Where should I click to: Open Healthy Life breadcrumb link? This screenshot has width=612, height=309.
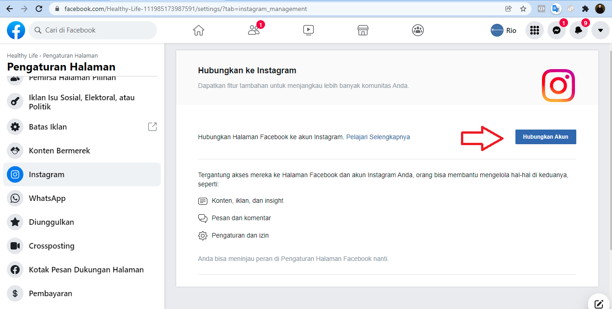[22, 55]
